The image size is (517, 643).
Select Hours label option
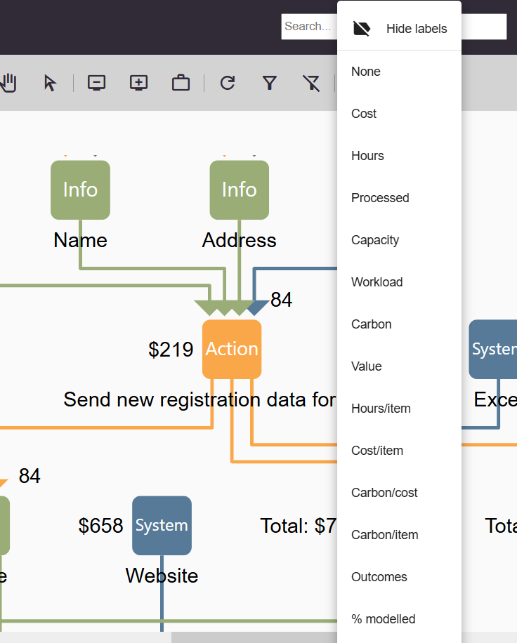399,156
